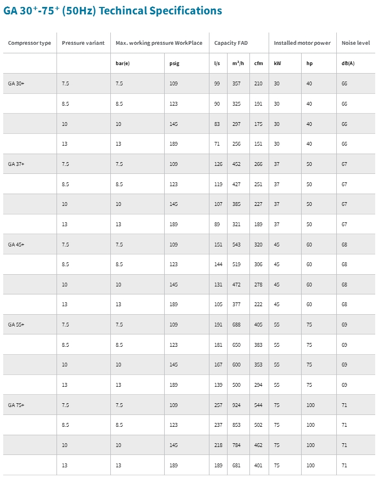This screenshot has width=380, height=479.
Task: Click the 357 m³/h capacity cell
Action: pos(237,83)
